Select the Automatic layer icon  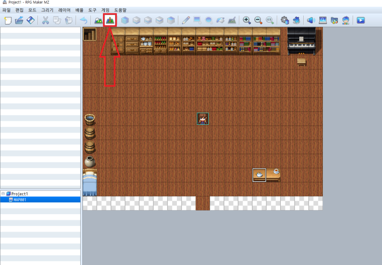pyautogui.click(x=125, y=20)
